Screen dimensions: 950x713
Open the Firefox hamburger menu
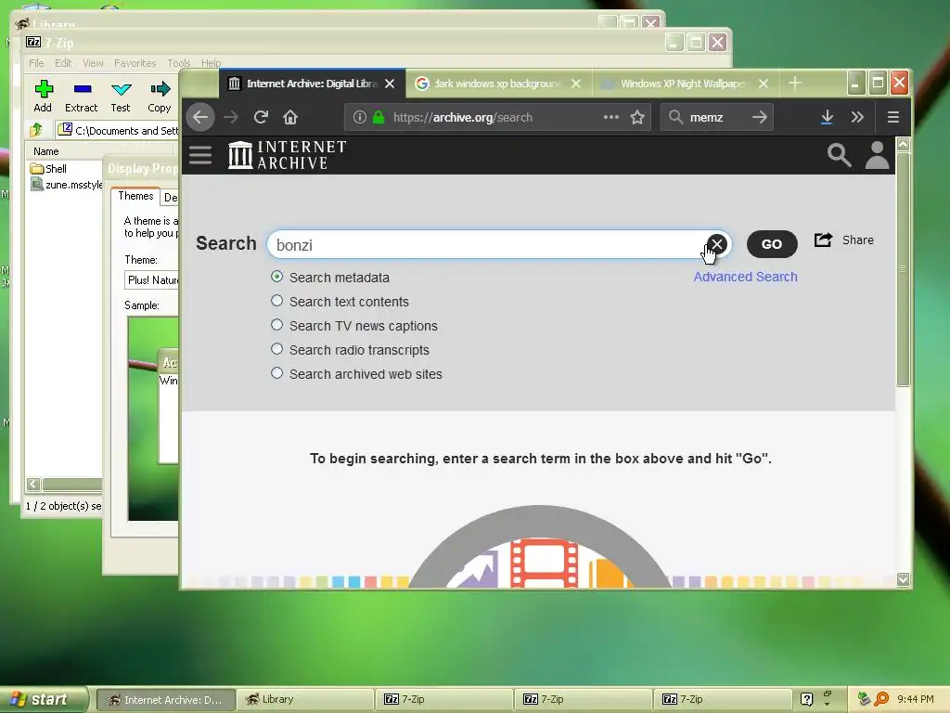[x=893, y=117]
